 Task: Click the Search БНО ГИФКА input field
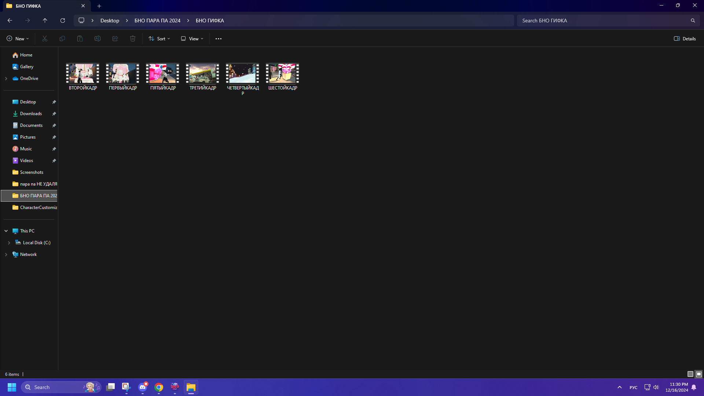coord(601,21)
